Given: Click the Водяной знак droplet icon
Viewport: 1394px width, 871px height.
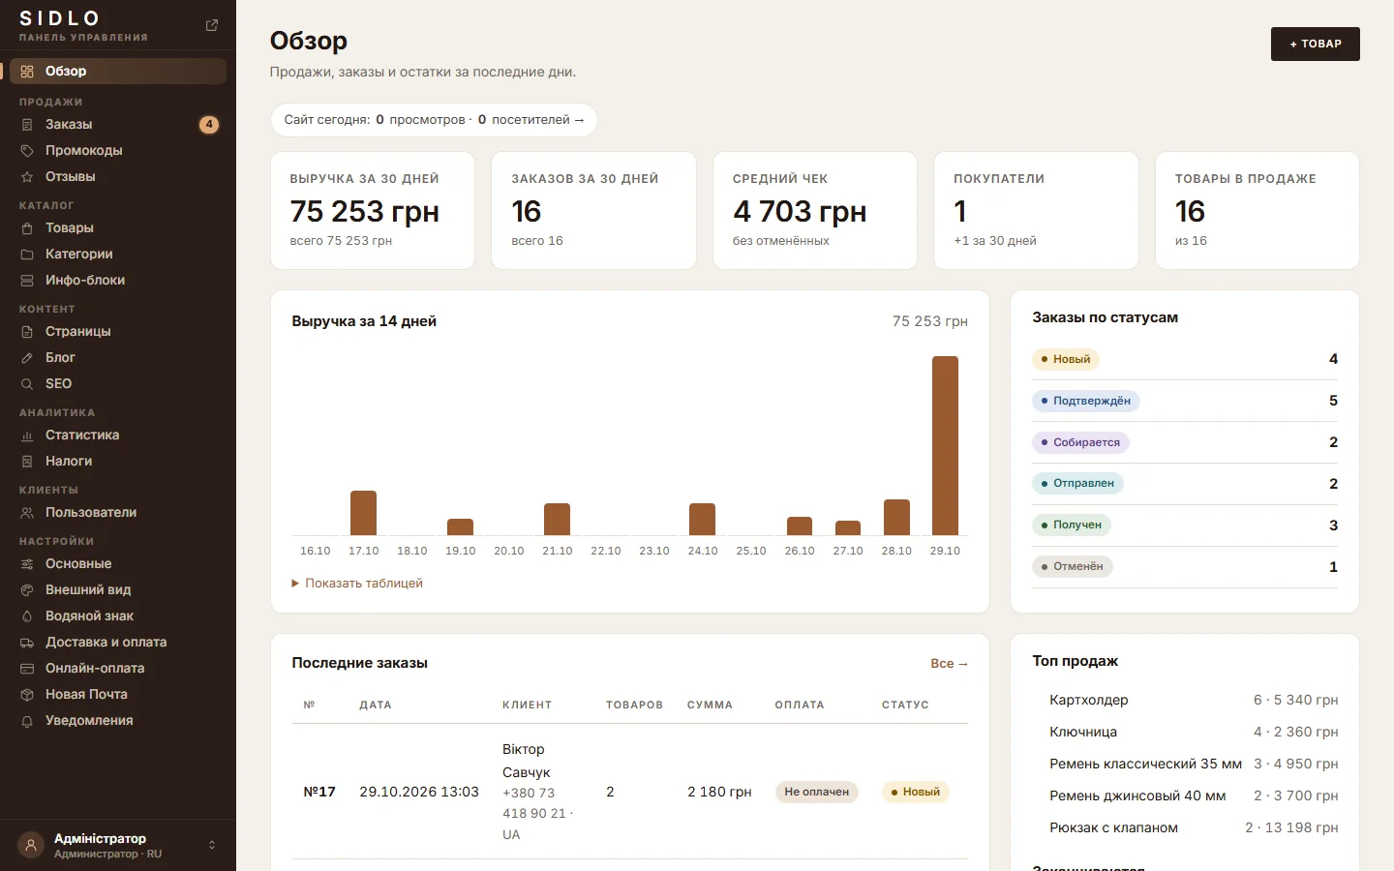Looking at the screenshot, I should click(x=27, y=616).
